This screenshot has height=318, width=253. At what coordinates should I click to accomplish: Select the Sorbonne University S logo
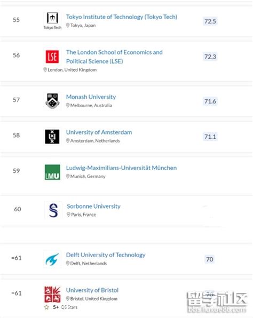(x=53, y=210)
